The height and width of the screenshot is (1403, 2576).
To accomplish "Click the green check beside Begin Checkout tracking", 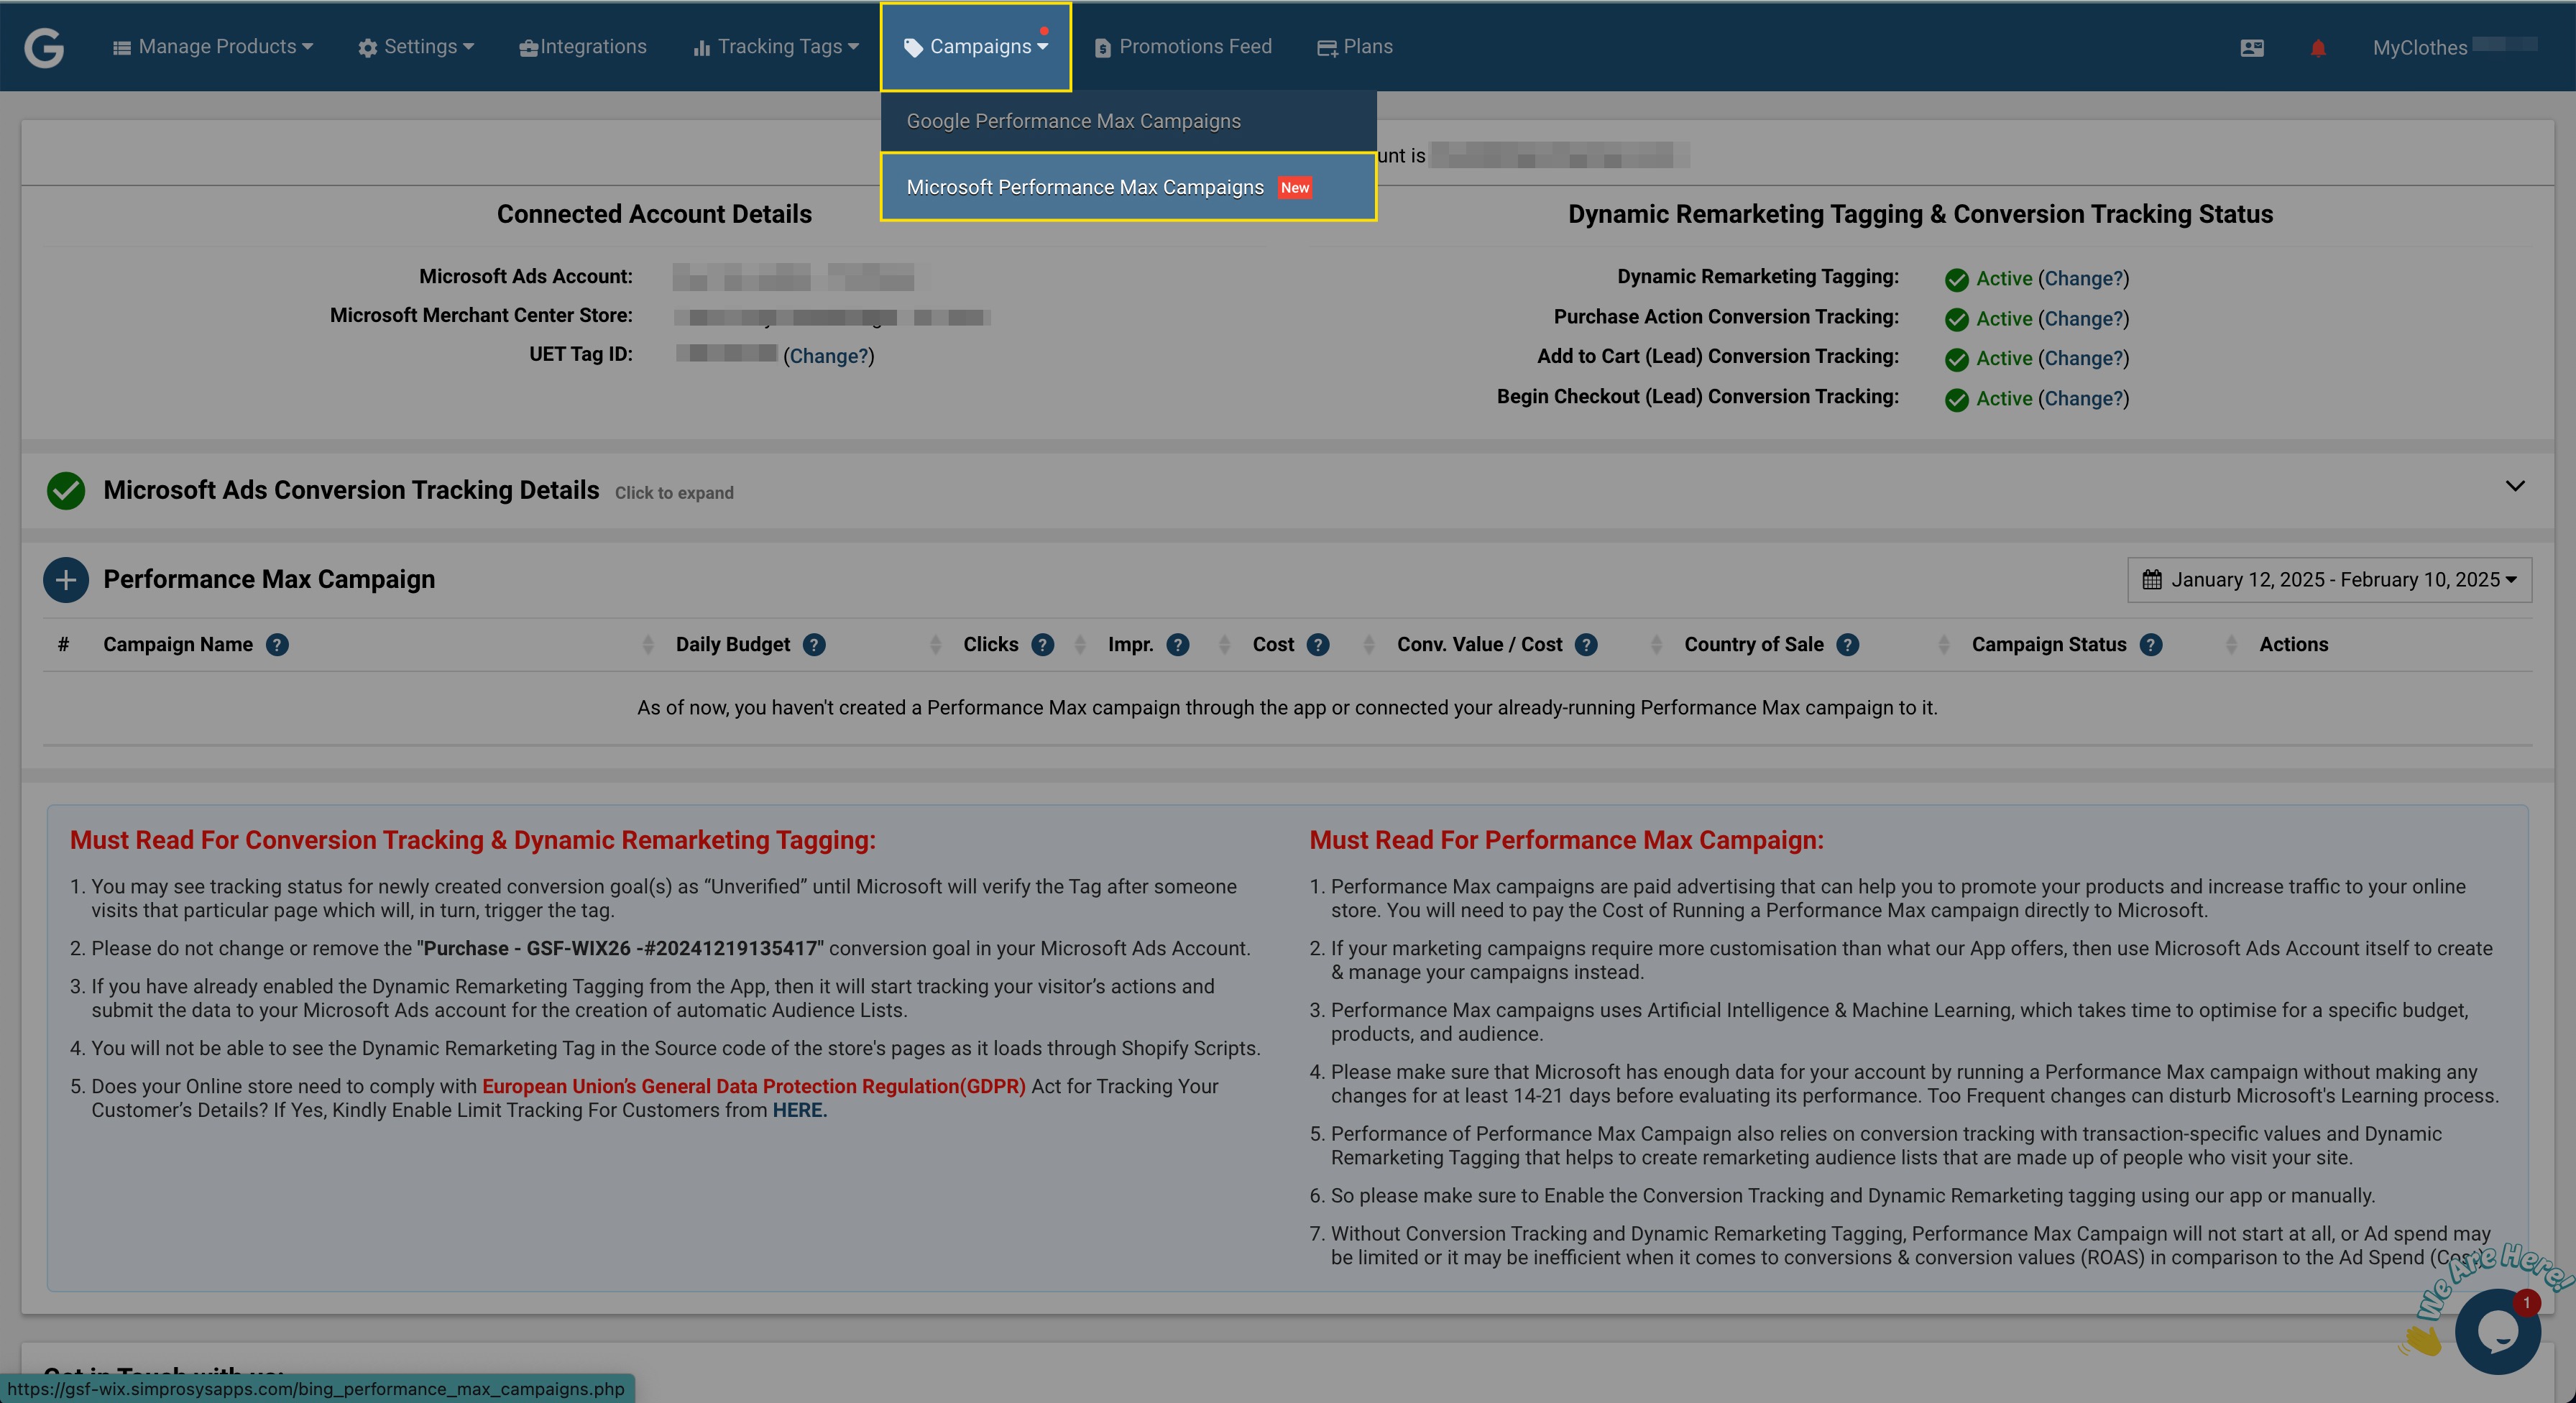I will (x=1957, y=400).
